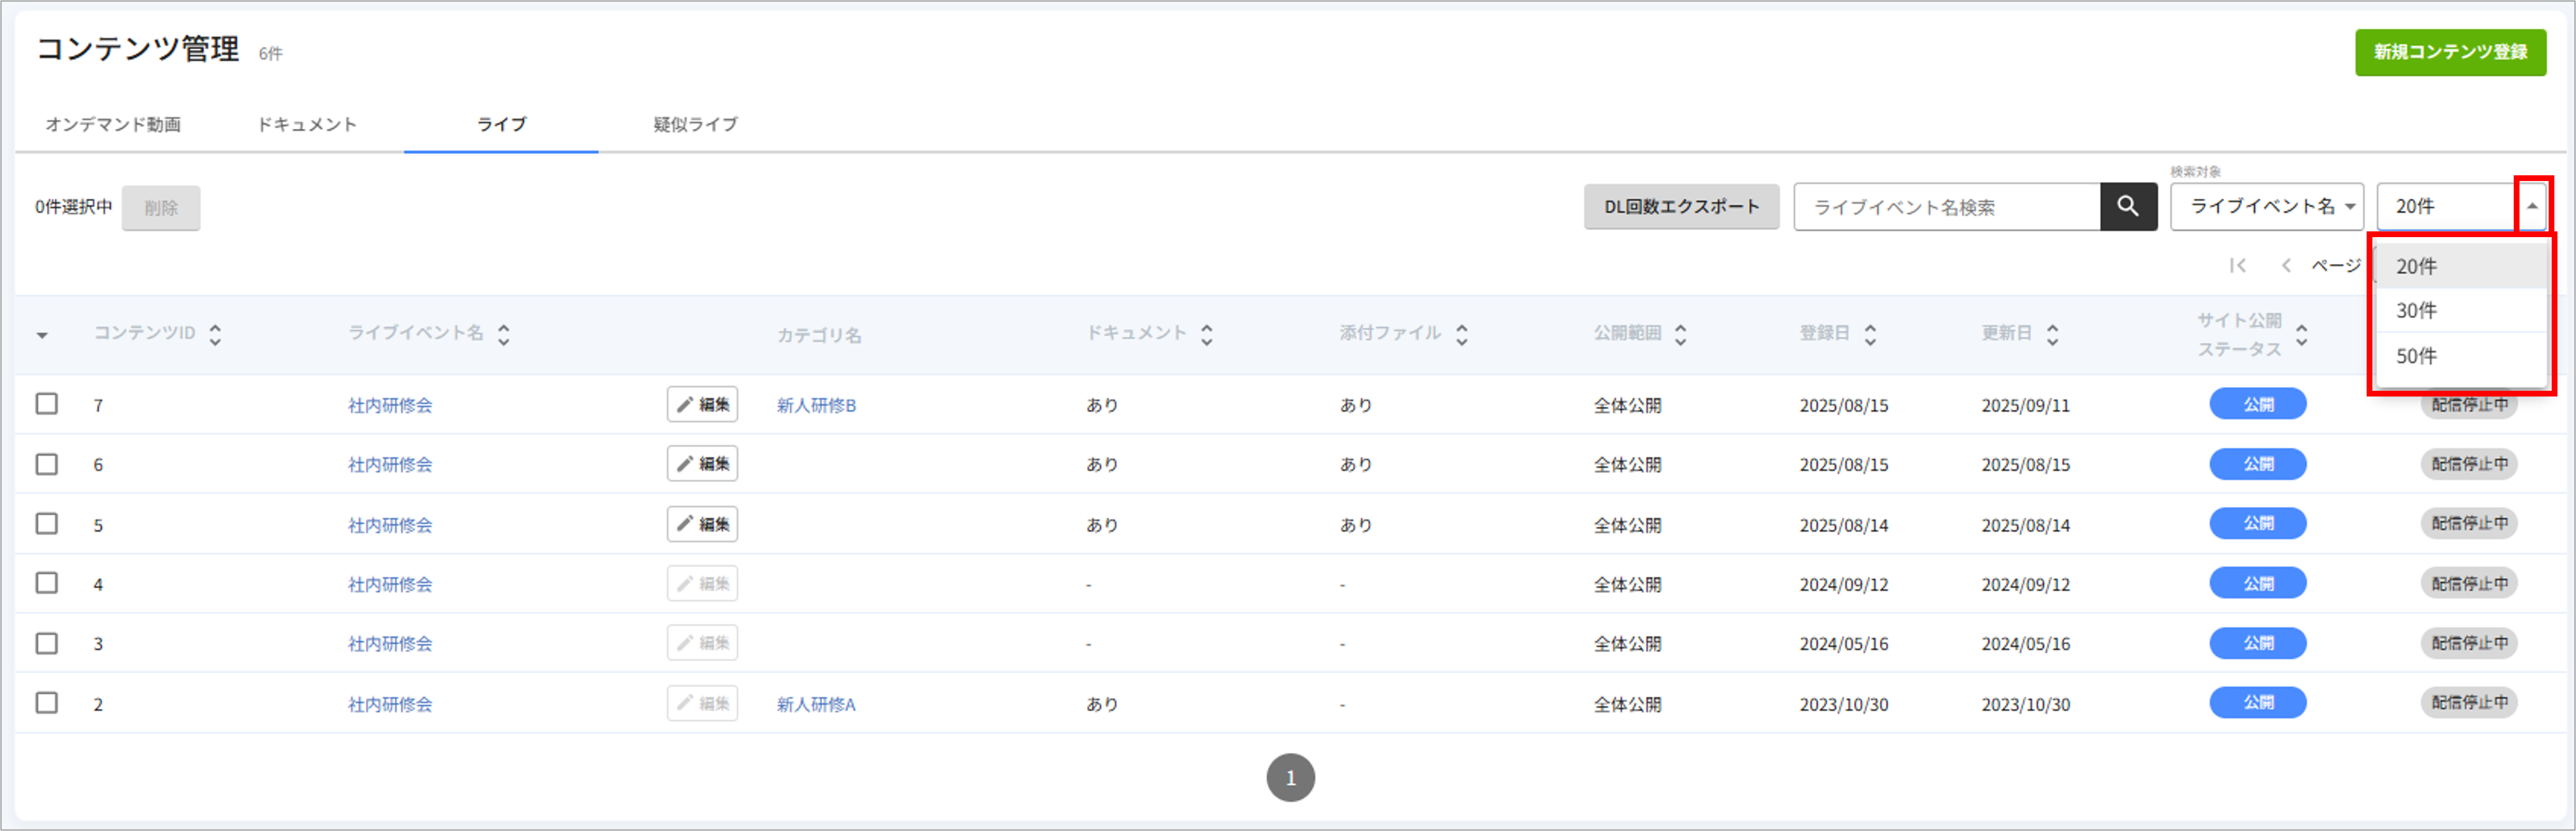The image size is (2576, 831).
Task: Collapse the 20件 page size dropdown
Action: tap(2532, 206)
